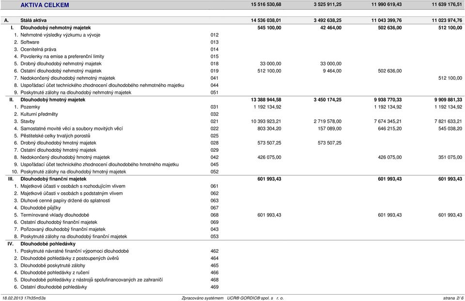The image size is (465, 301).
Task: Click the Pozemky row label
Action: tap(30, 107)
